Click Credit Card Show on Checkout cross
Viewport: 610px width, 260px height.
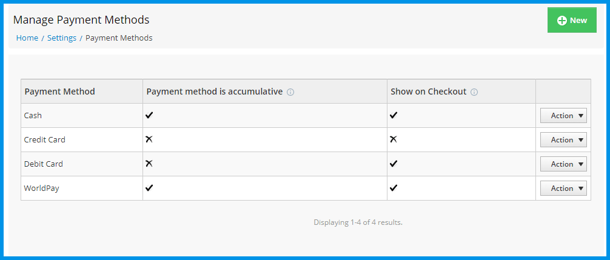pyautogui.click(x=394, y=139)
